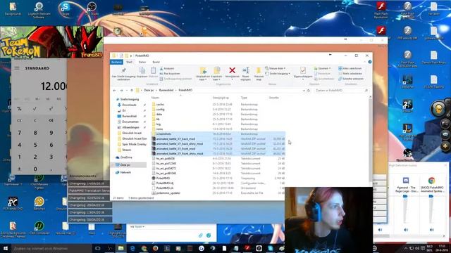Image resolution: width=451 pixels, height=253 pixels.
Task: Collapse the Explorer ribbon chevron
Action: (365, 62)
